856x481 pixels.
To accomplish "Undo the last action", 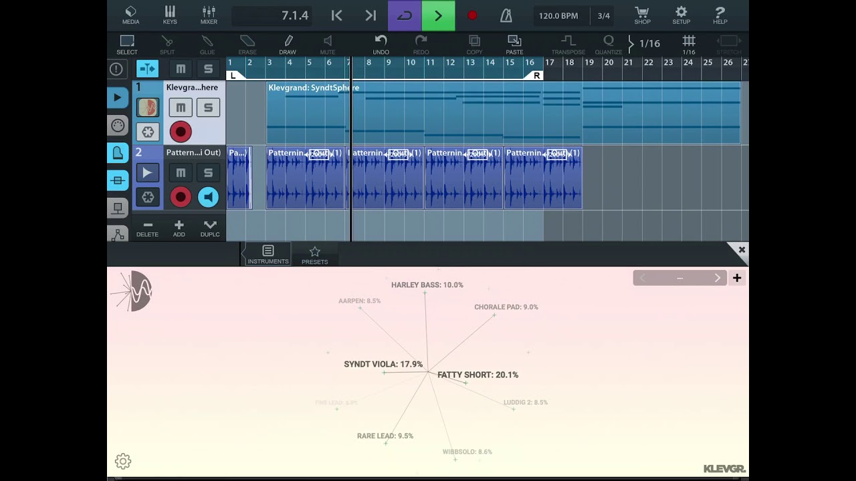I will tap(381, 45).
